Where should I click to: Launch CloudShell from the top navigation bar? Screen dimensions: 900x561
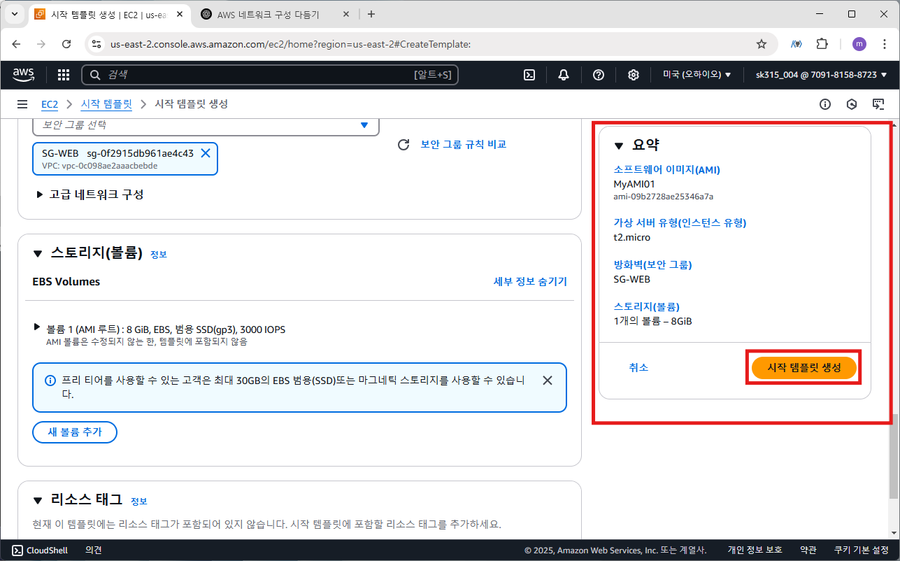(529, 75)
